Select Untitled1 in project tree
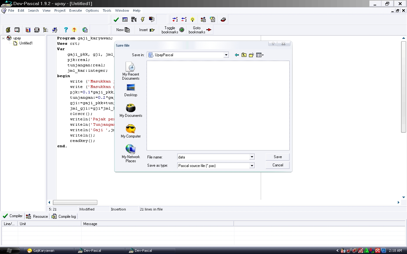The image size is (407, 254). pos(26,43)
